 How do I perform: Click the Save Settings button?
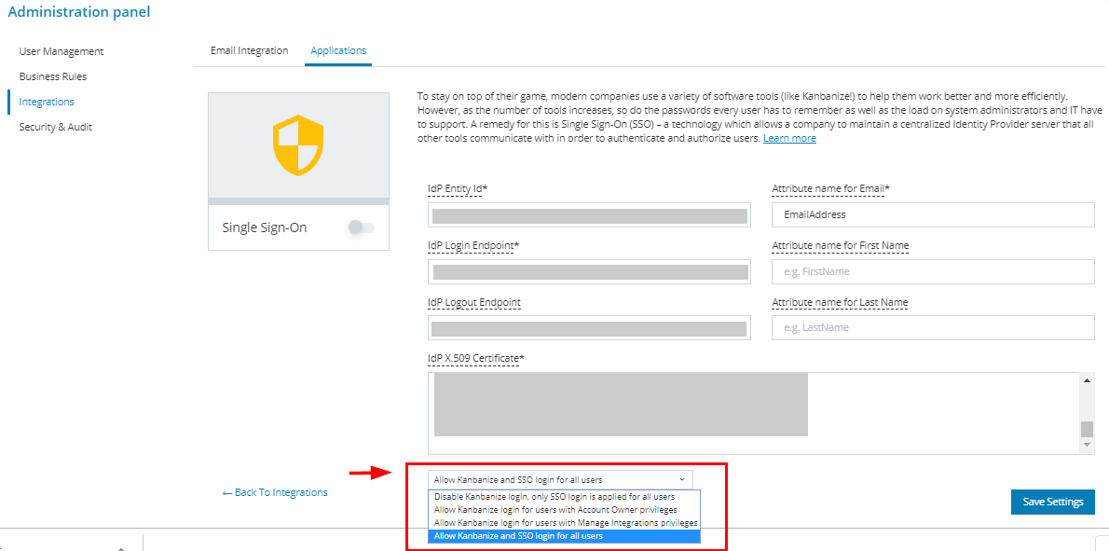(1053, 502)
